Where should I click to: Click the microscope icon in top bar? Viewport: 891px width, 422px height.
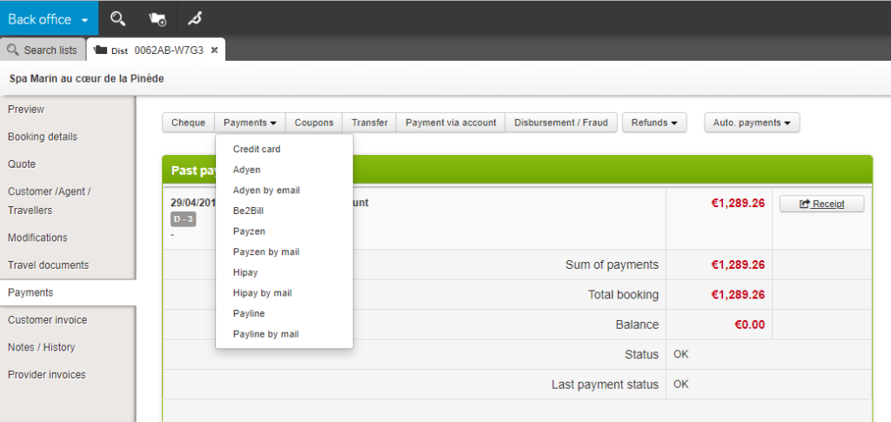coord(195,18)
